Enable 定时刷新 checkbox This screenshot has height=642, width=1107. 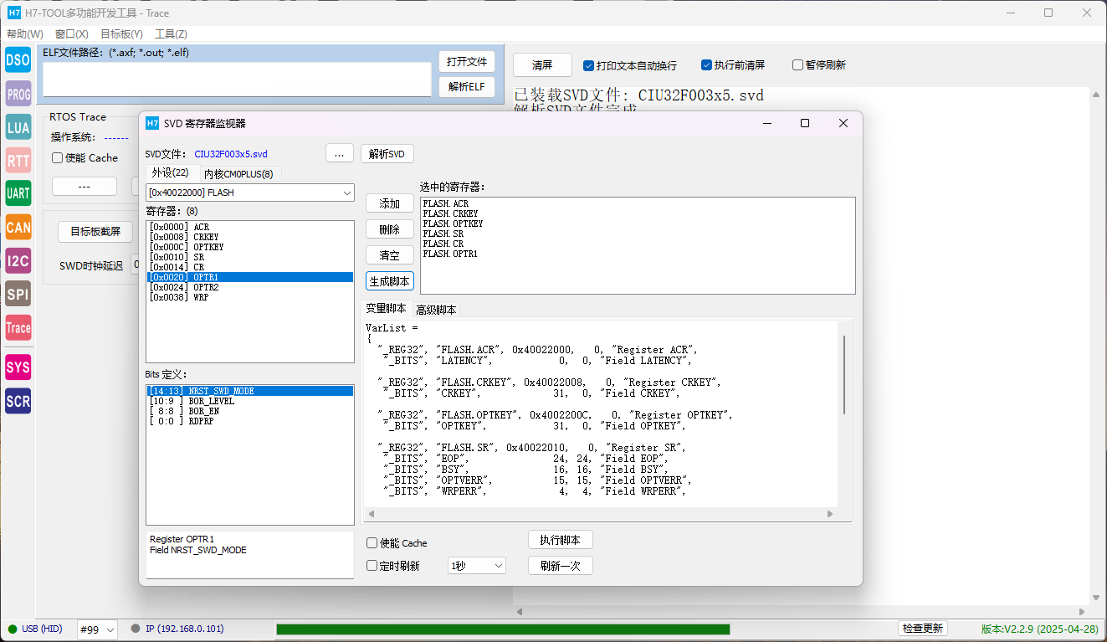[393, 566]
